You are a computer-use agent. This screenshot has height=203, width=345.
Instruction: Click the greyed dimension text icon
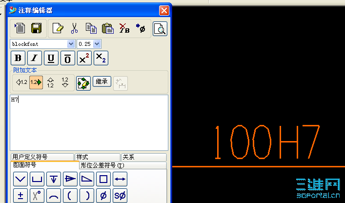point(121,83)
